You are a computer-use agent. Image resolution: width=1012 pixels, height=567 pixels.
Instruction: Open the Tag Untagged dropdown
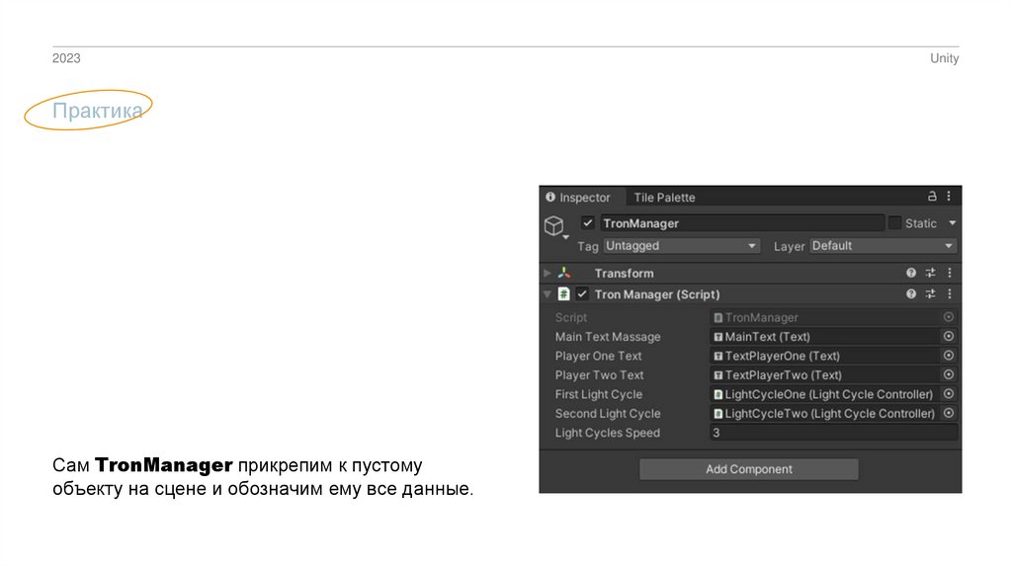click(680, 246)
